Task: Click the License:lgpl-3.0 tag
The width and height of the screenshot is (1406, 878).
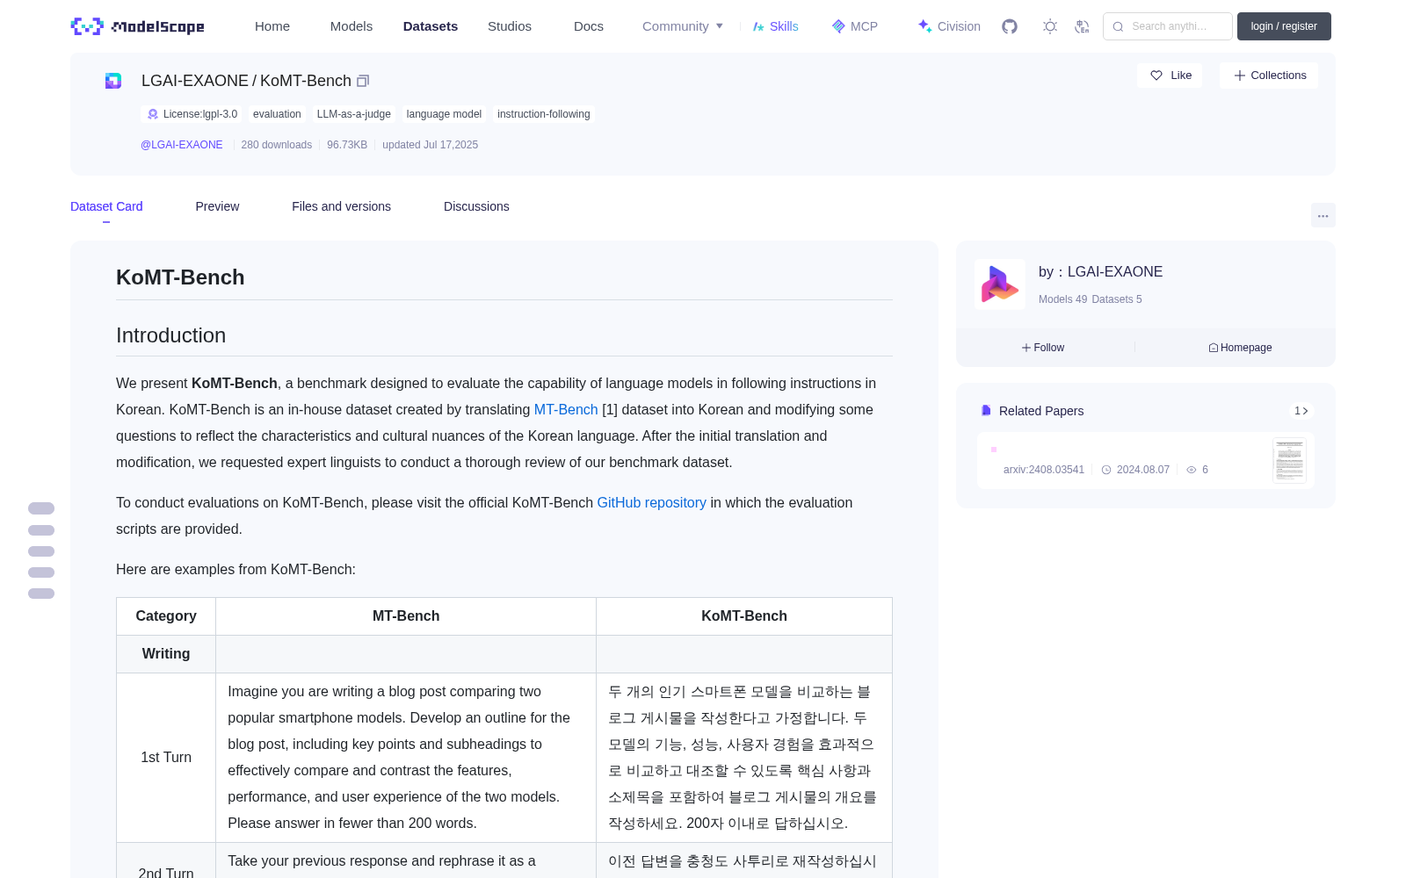Action: (192, 114)
